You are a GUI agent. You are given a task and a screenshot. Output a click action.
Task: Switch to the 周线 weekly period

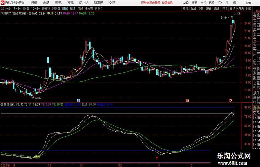[x=73, y=9]
